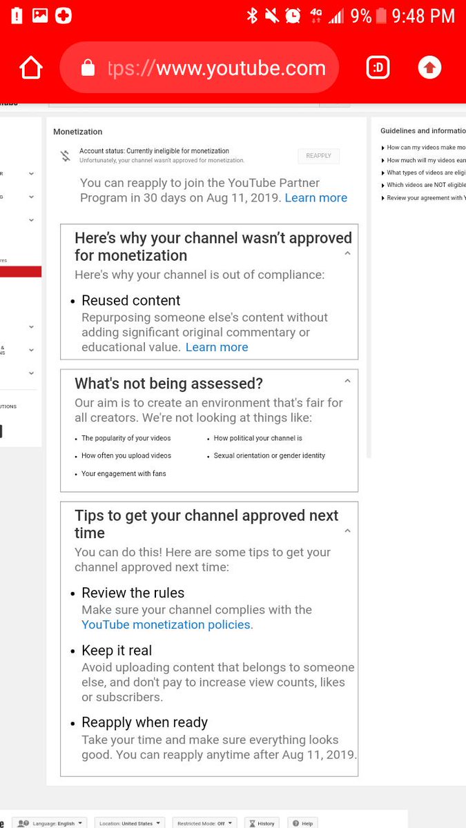Open the Language: English dropdown
The height and width of the screenshot is (828, 466).
pyautogui.click(x=51, y=823)
